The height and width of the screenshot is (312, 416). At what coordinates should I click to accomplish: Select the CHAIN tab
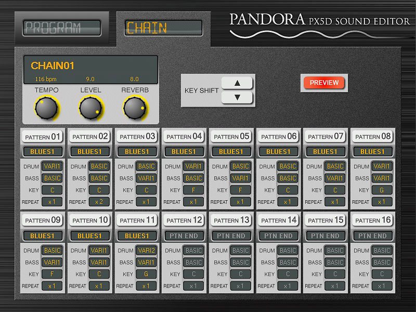tap(163, 28)
